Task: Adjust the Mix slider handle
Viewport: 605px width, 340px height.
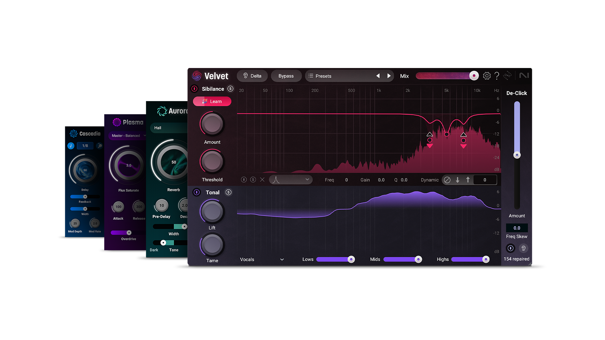Action: (x=474, y=76)
